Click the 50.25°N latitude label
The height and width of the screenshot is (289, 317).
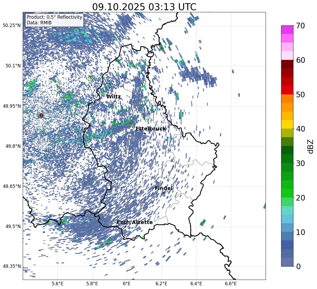point(12,26)
